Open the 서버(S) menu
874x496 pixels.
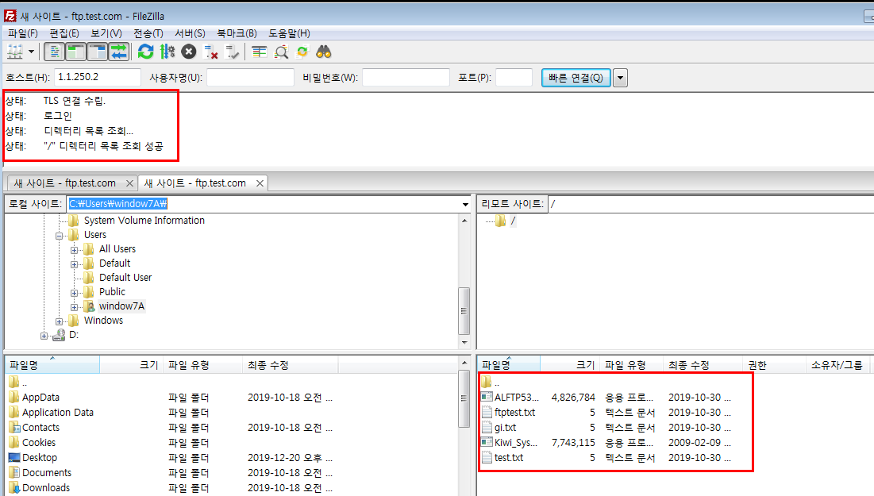190,33
